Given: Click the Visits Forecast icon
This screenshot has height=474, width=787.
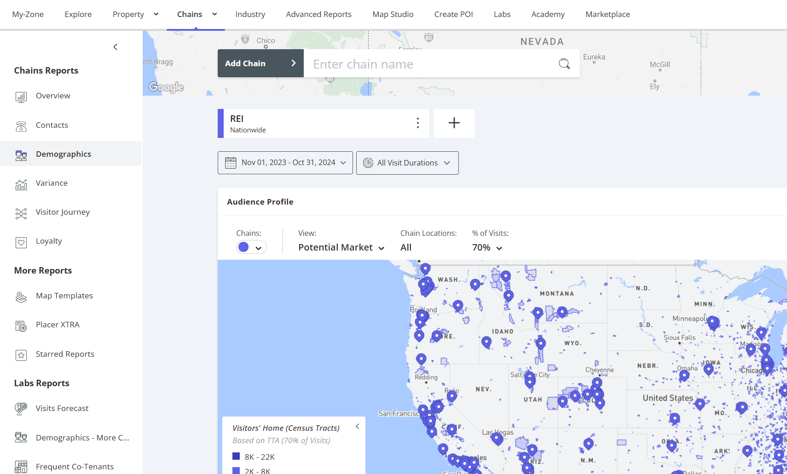Looking at the screenshot, I should pos(21,408).
